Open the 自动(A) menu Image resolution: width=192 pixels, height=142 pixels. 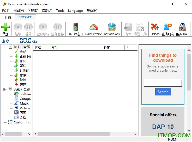[47, 11]
